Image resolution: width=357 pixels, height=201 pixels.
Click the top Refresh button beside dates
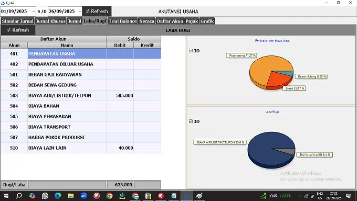97,12
